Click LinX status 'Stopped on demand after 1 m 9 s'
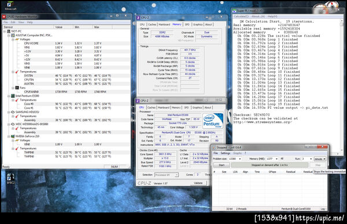Screen dimensions: 347x224 pyautogui.click(x=270, y=165)
